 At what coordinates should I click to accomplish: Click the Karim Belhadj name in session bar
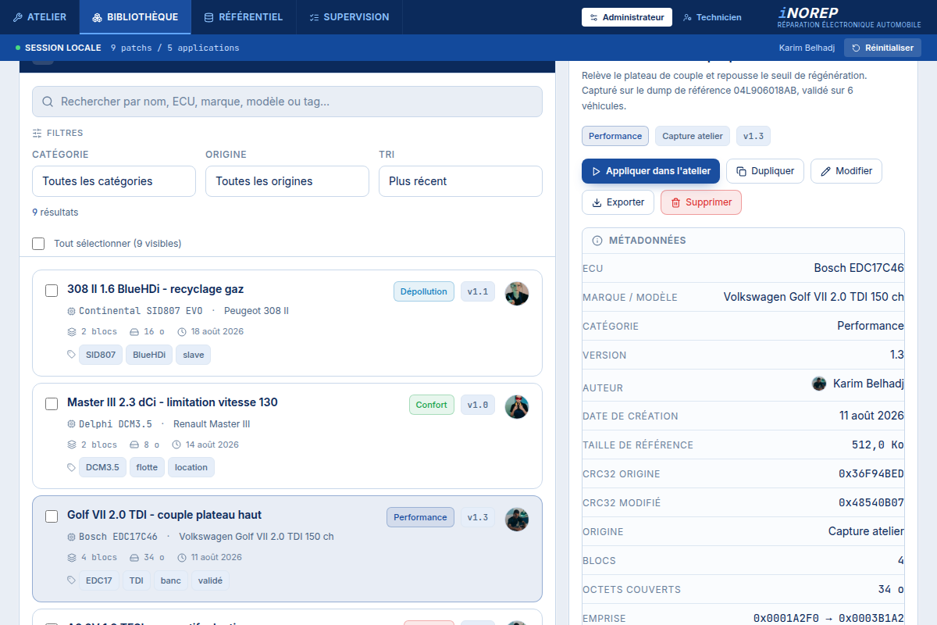807,48
